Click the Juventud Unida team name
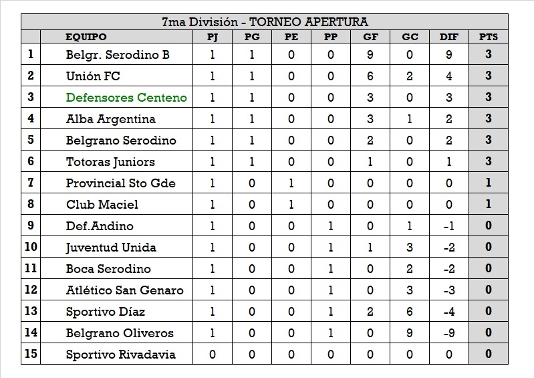 111,248
